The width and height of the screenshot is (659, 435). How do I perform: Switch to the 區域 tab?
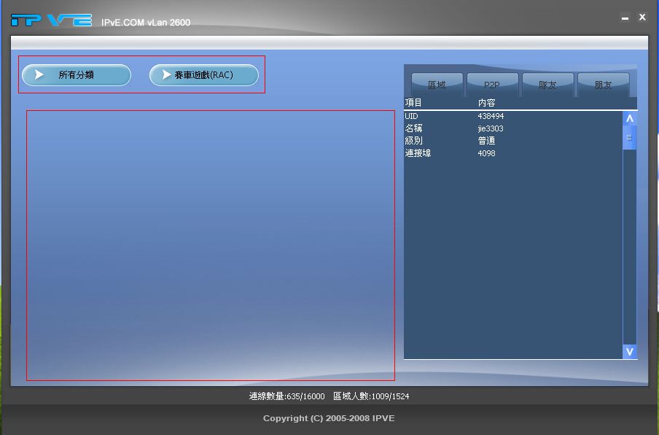click(437, 85)
